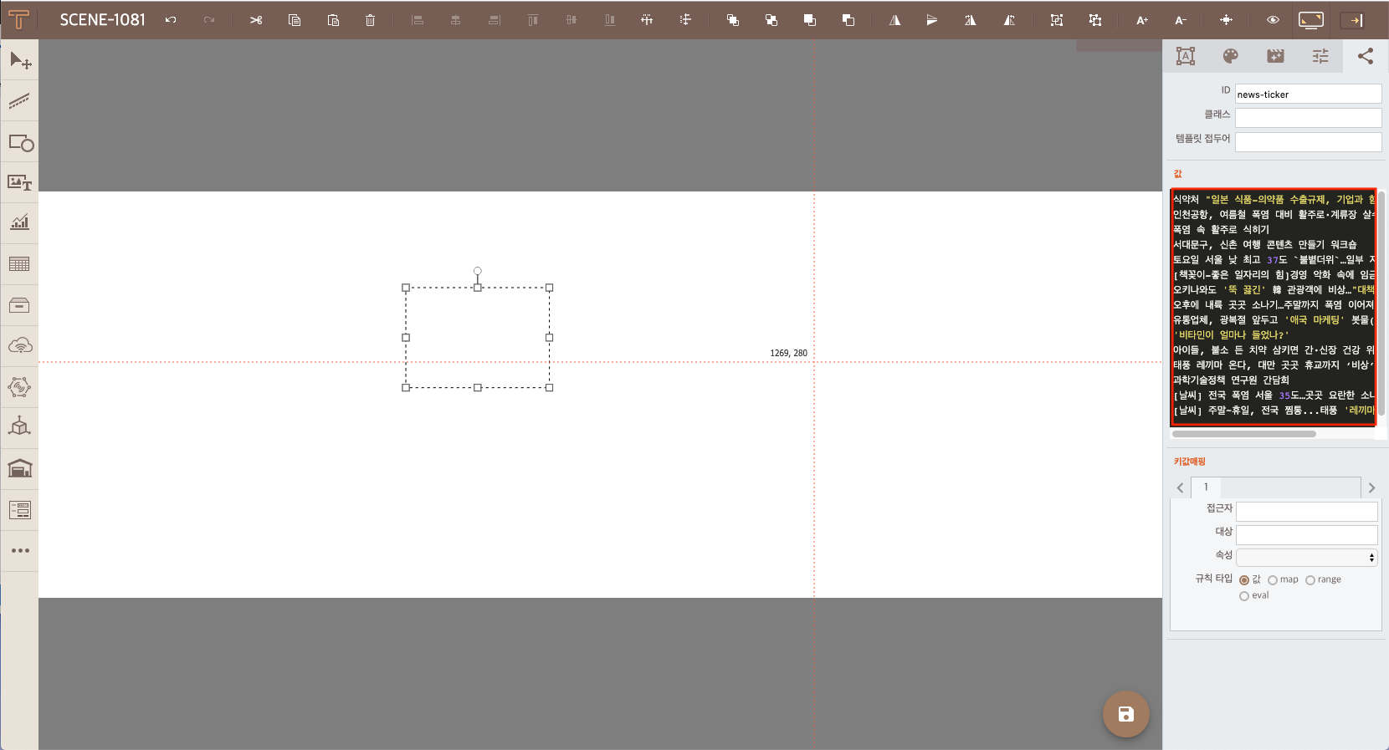Click the undo arrow in the toolbar
Viewport: 1389px width, 750px height.
click(171, 20)
